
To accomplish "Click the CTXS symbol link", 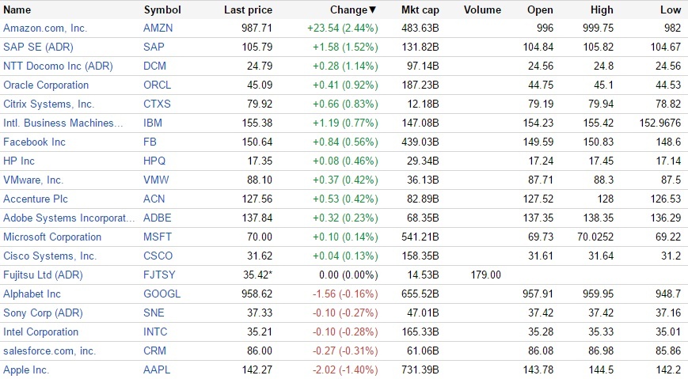I will pos(157,104).
